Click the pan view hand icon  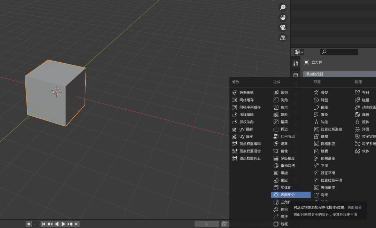pos(283,17)
